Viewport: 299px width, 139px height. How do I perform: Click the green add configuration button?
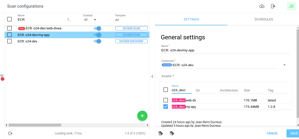click(142, 116)
